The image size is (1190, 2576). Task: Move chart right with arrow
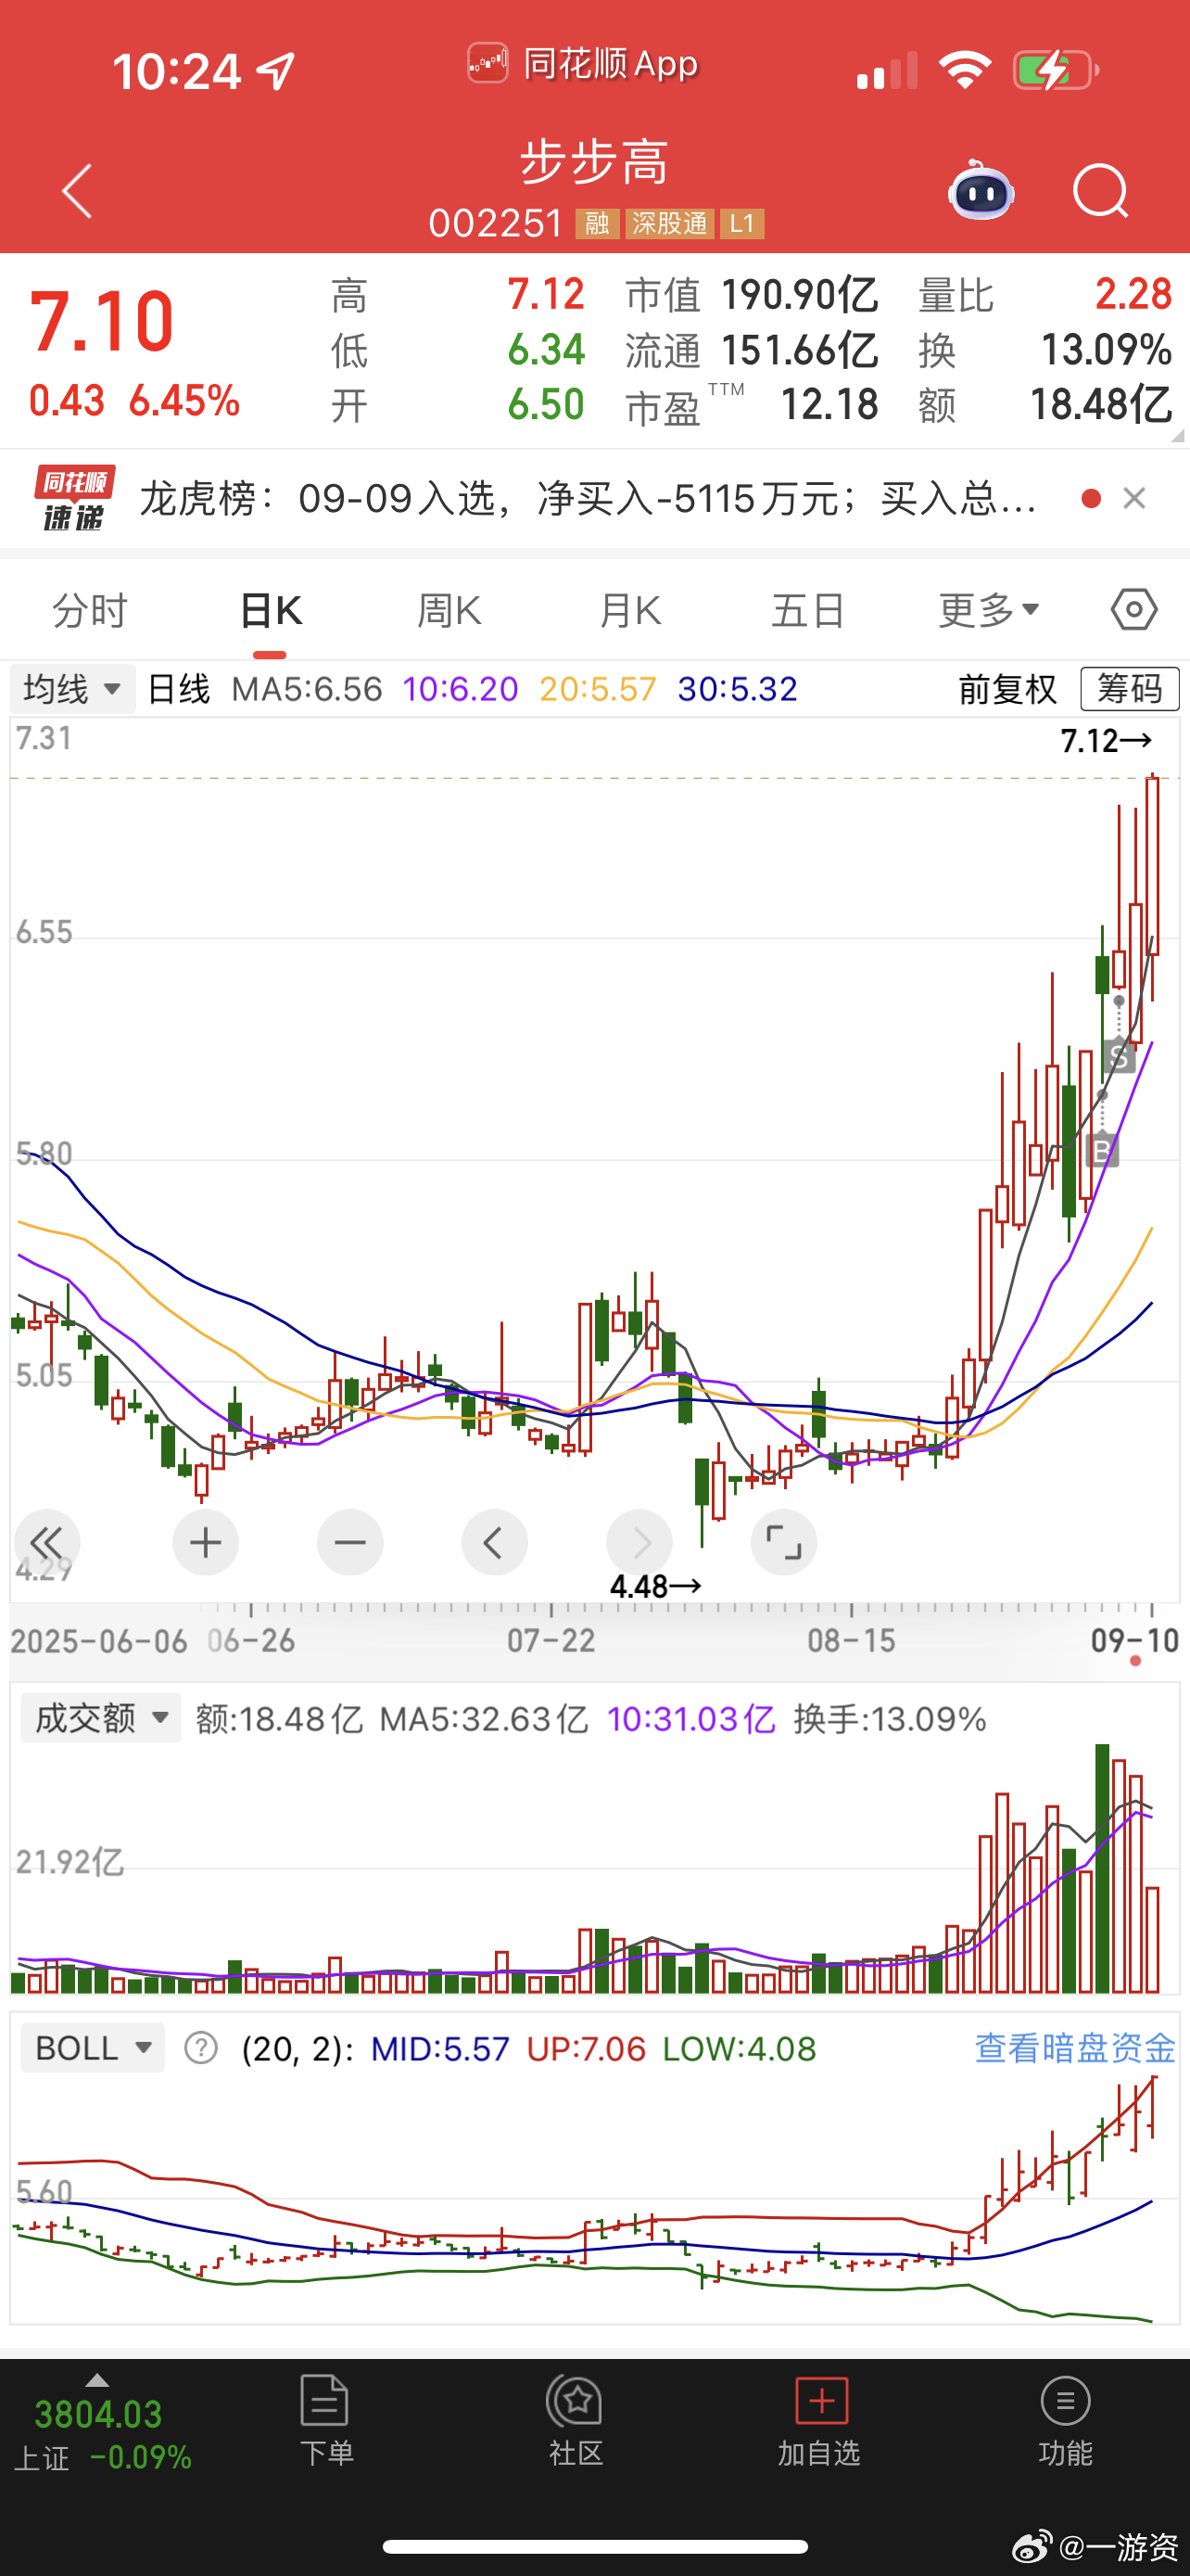click(639, 1543)
